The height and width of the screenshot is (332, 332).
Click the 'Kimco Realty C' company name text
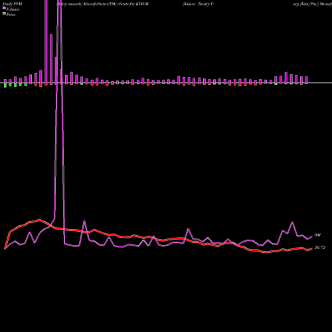(198, 4)
